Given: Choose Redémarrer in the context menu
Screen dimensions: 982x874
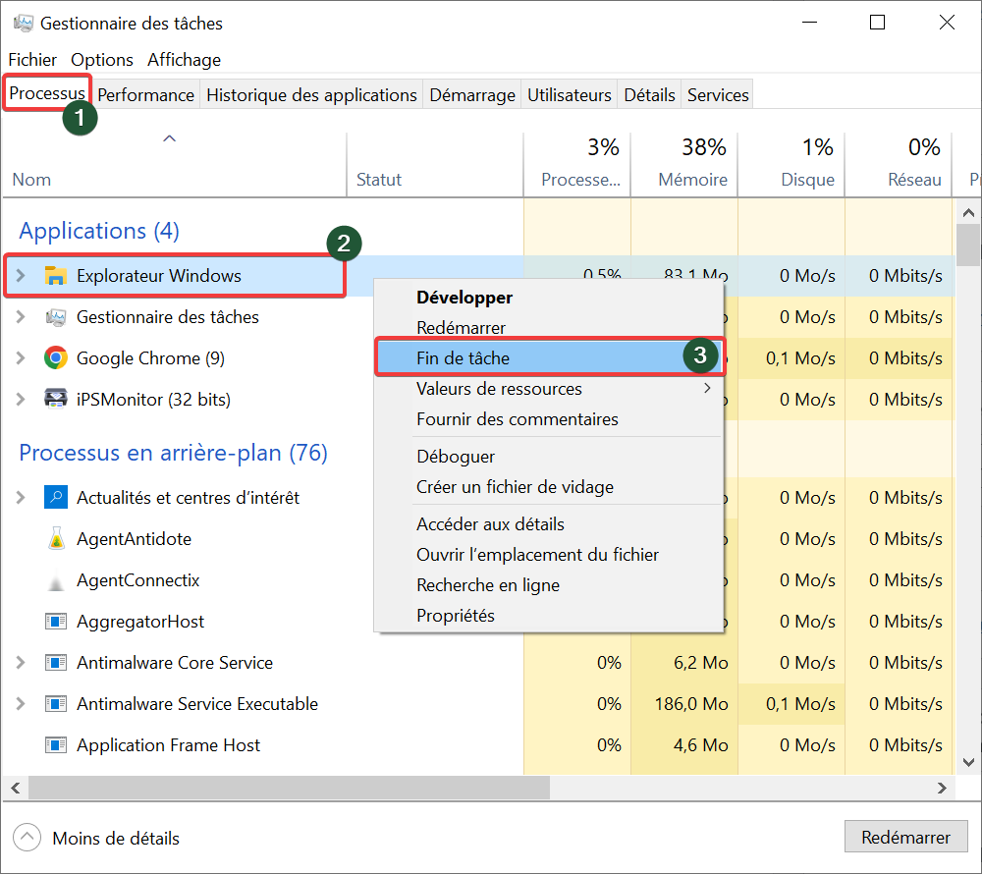Looking at the screenshot, I should coord(549,327).
